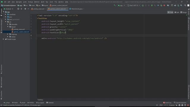This screenshot has width=190, height=107.
Task: Close the spinner_custom_text.xml tab
Action: (x=67, y=9)
